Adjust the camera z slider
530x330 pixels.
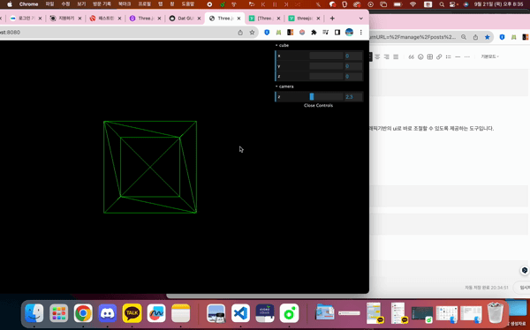click(326, 96)
